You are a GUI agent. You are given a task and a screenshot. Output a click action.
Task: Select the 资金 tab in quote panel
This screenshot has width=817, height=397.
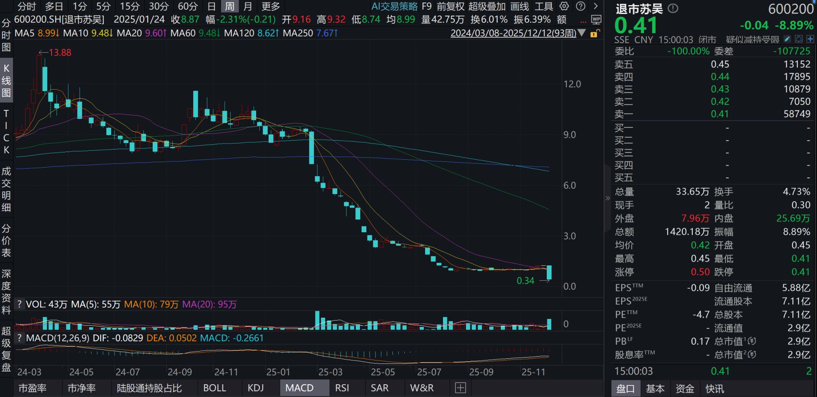click(x=685, y=389)
